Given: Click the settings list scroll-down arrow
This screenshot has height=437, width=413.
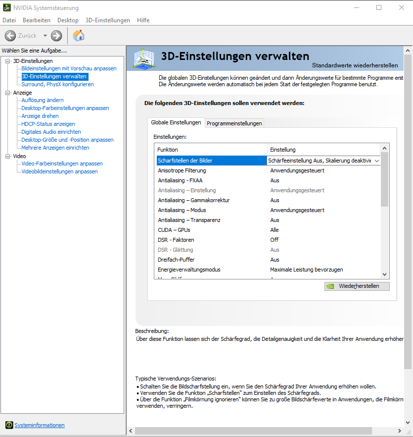Looking at the screenshot, I should pyautogui.click(x=385, y=274).
